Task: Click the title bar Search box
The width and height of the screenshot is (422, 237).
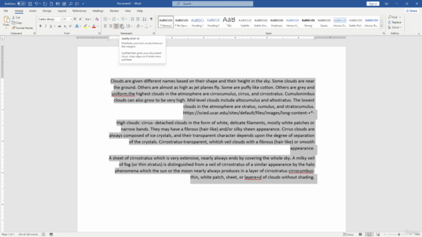Action: [x=212, y=4]
